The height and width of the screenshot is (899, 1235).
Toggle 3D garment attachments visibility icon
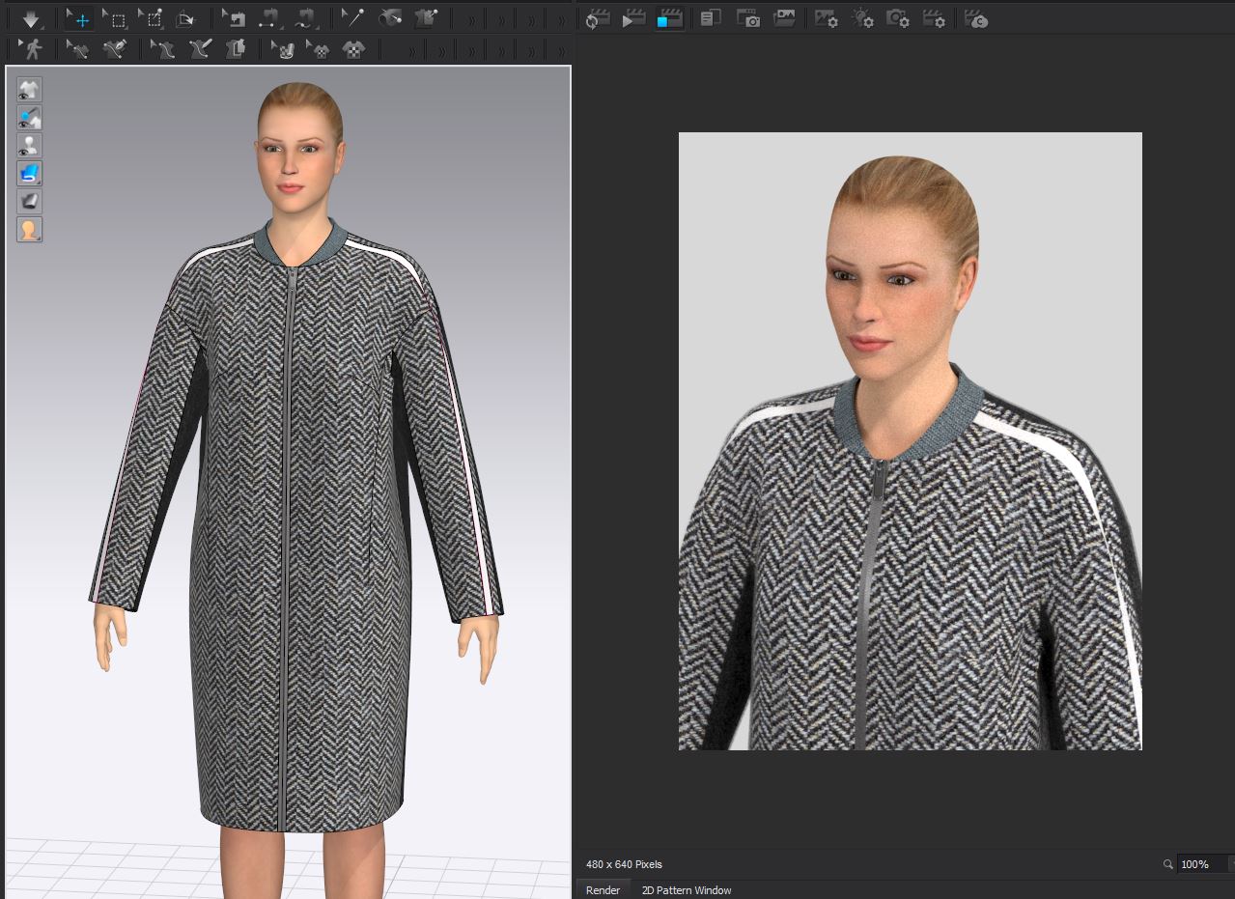coord(29,118)
